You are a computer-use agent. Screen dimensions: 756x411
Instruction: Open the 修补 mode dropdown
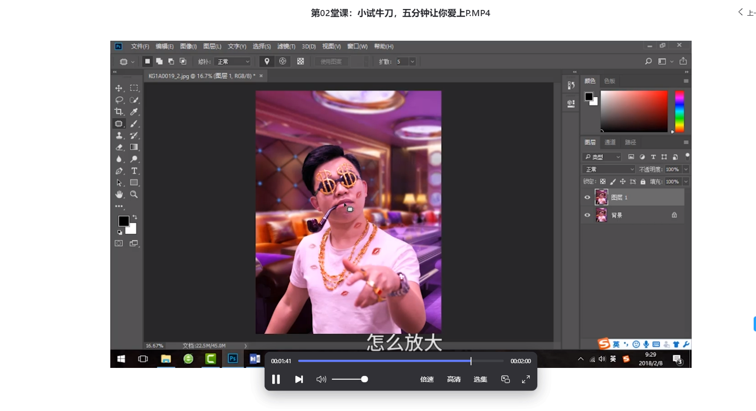[x=232, y=62]
